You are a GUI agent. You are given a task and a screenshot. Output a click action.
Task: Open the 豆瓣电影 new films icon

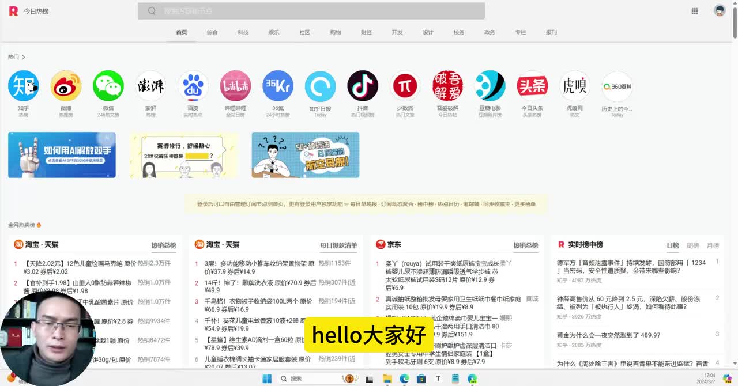490,86
